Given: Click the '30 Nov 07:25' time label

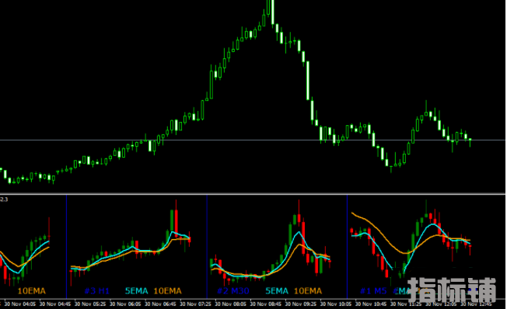Looking at the screenshot, I should 195,304.
